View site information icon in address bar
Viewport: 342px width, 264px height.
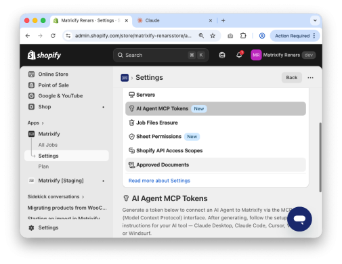(68, 36)
